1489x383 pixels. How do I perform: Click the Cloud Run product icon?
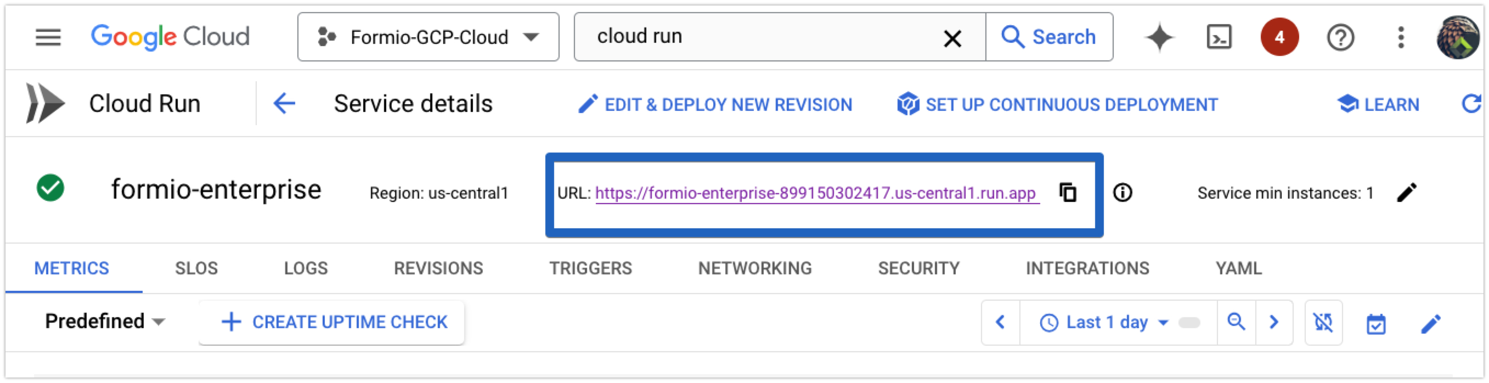click(x=45, y=103)
